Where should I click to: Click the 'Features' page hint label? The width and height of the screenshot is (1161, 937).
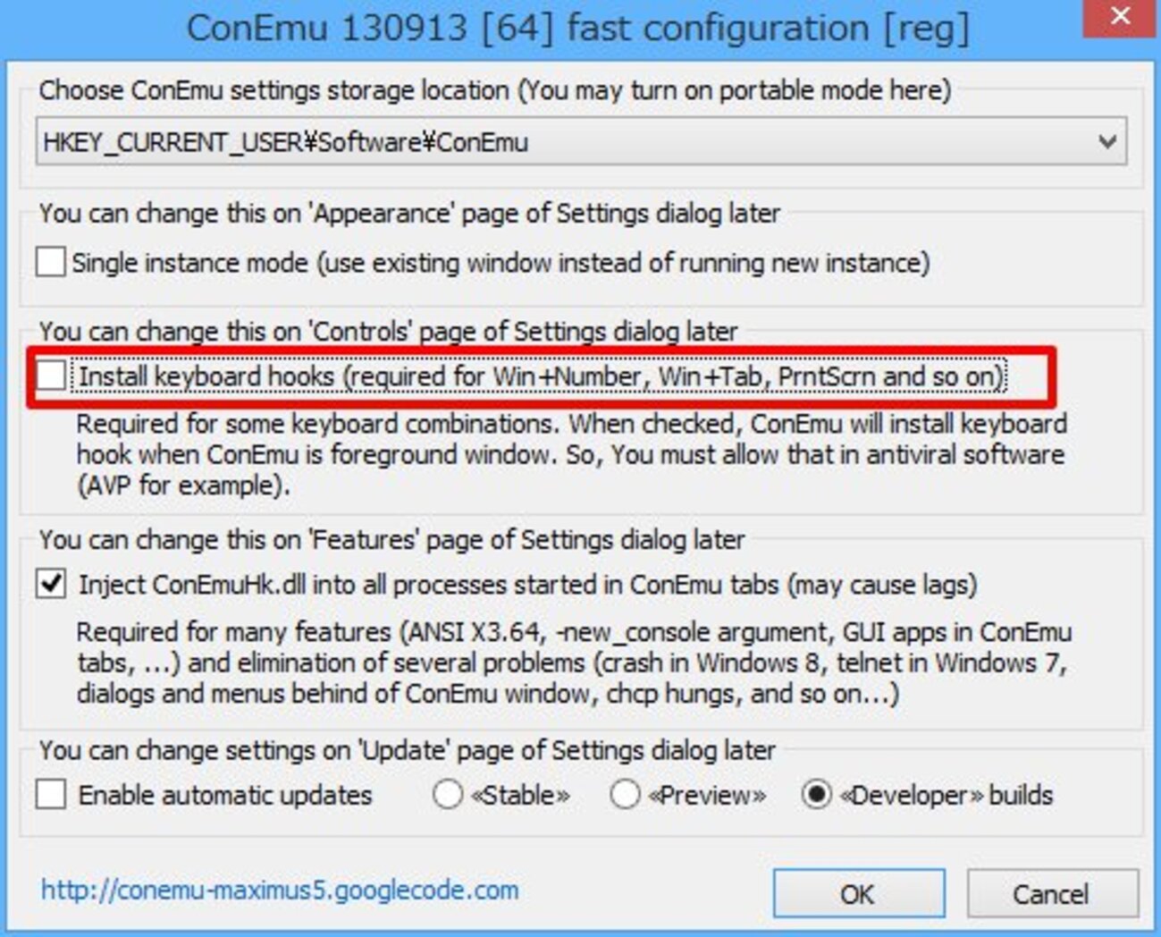point(391,540)
